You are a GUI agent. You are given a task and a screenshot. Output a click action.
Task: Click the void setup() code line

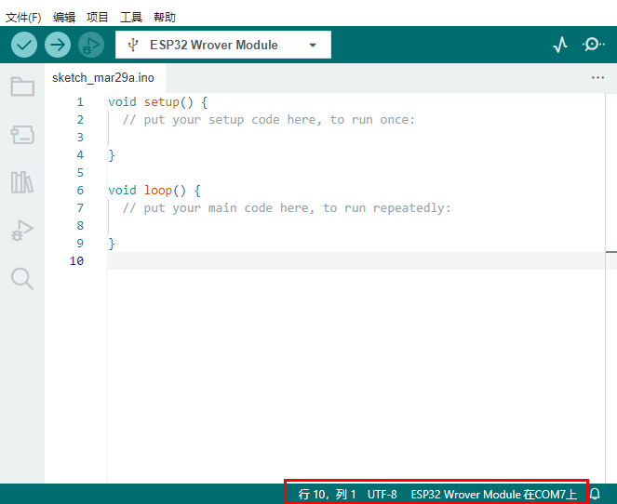pos(158,102)
